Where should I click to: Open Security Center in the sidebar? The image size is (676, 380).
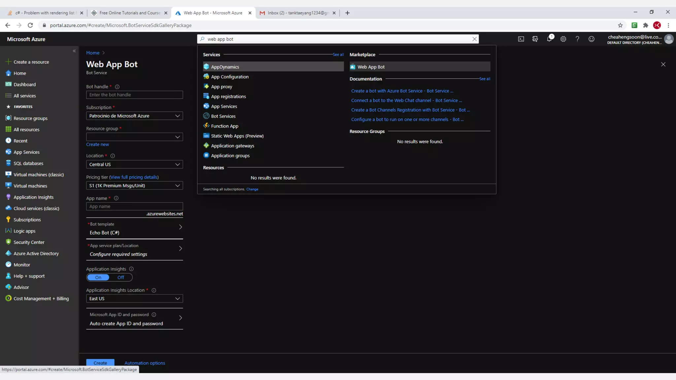click(29, 242)
